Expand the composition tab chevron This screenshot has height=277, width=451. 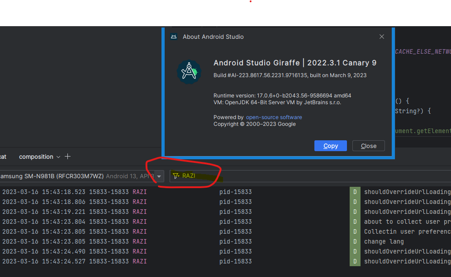(x=58, y=157)
